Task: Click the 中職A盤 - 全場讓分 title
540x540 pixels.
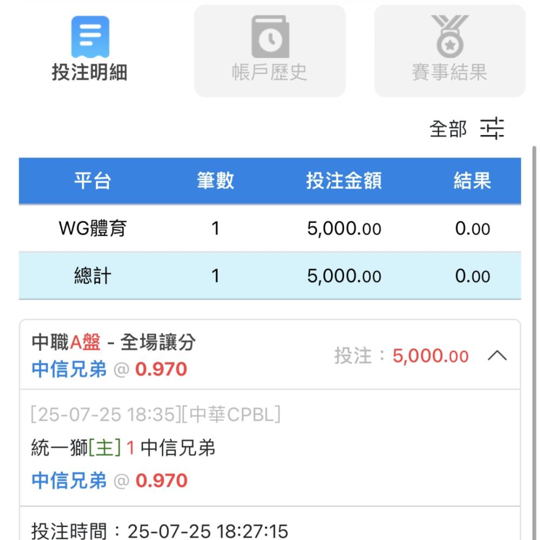Action: point(113,342)
